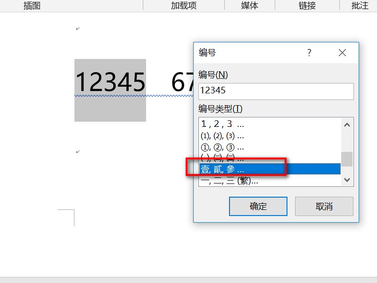The height and width of the screenshot is (283, 377).
Task: Switch to the 批注 ribbon tab
Action: click(360, 6)
